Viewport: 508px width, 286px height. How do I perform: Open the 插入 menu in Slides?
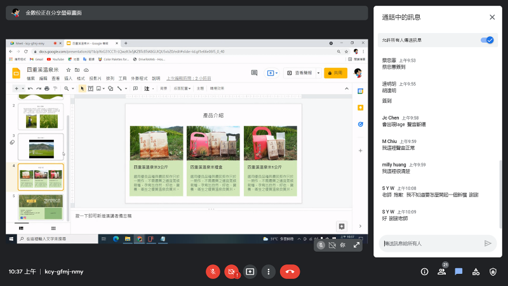[68, 78]
